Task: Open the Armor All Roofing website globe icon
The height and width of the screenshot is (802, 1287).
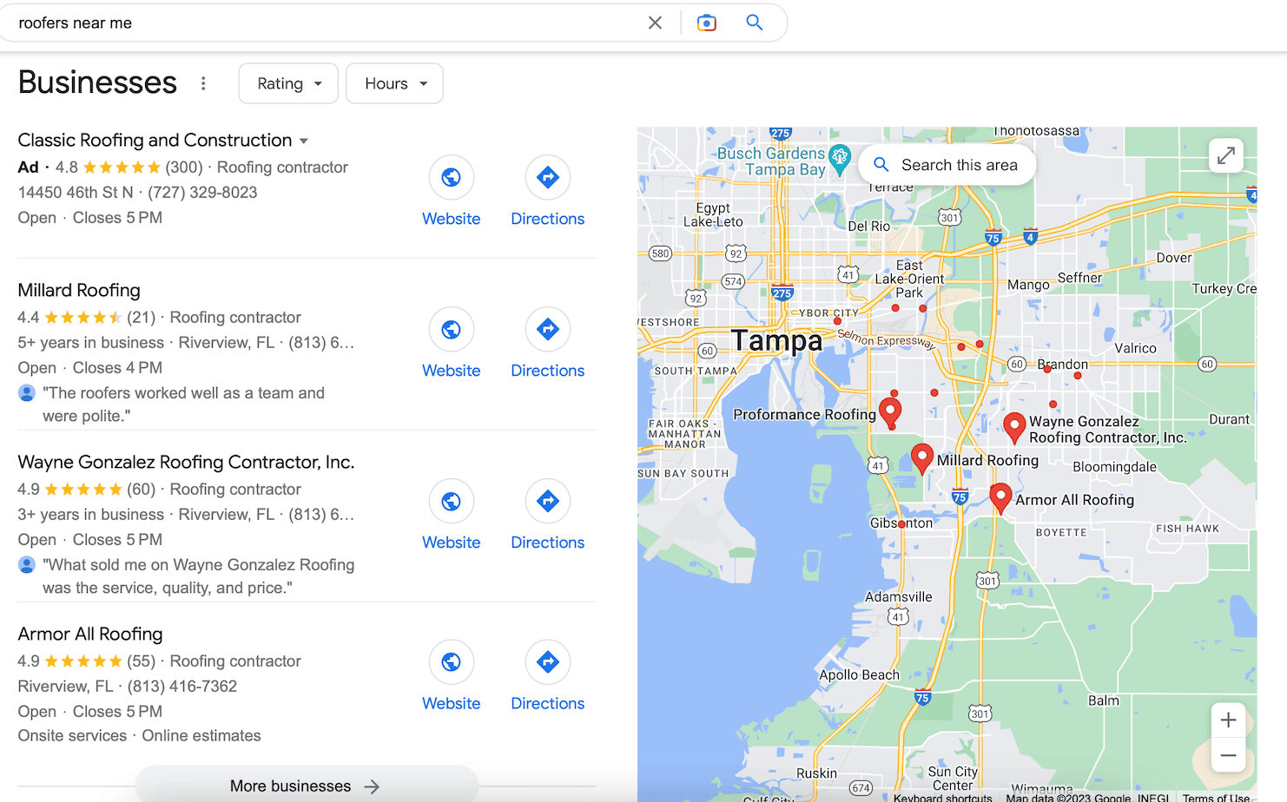Action: click(x=452, y=662)
